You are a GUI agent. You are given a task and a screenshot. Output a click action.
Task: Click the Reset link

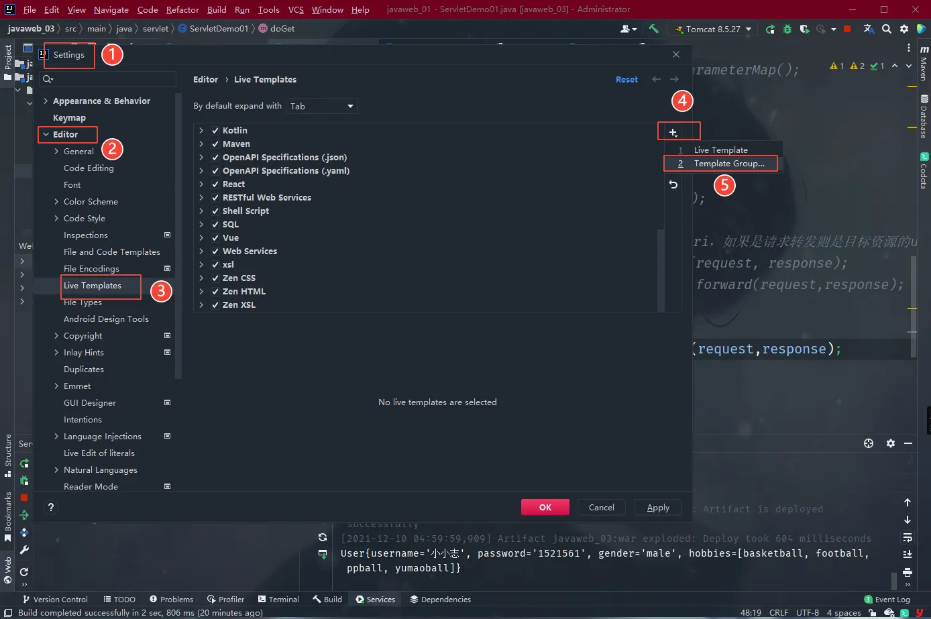626,79
